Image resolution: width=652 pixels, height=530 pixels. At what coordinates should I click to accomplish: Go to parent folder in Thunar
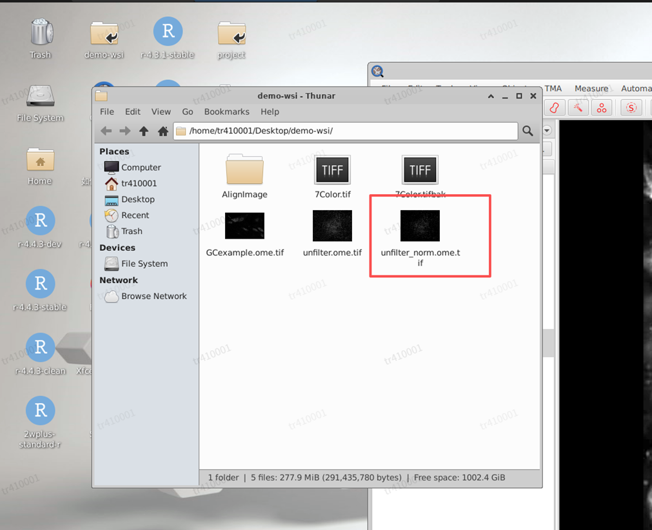click(144, 131)
